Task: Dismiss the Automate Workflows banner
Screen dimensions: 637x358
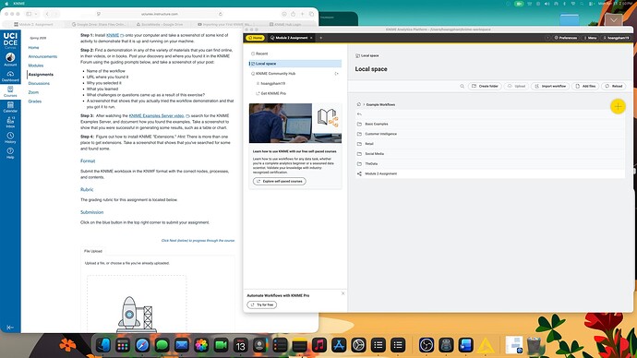Action: (343, 293)
